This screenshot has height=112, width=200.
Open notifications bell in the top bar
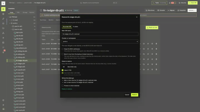coord(170,3)
